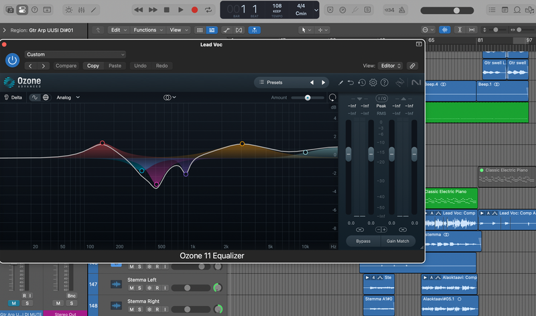The image size is (536, 316).
Task: Open Editors pencil icon in control bar
Action: point(93,10)
